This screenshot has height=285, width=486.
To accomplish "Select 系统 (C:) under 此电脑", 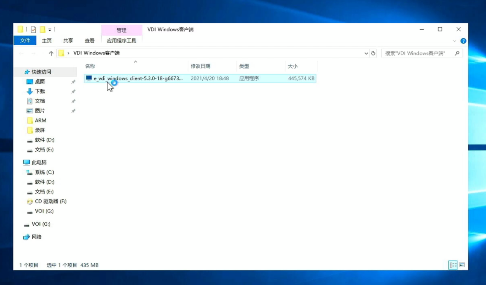I will click(44, 172).
